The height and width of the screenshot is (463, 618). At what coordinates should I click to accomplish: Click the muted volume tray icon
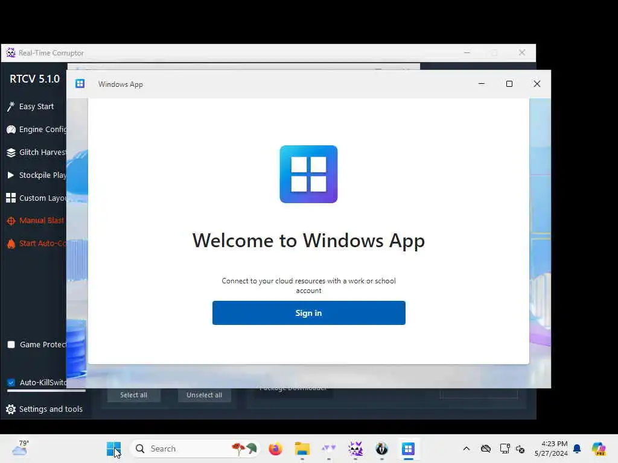520,449
